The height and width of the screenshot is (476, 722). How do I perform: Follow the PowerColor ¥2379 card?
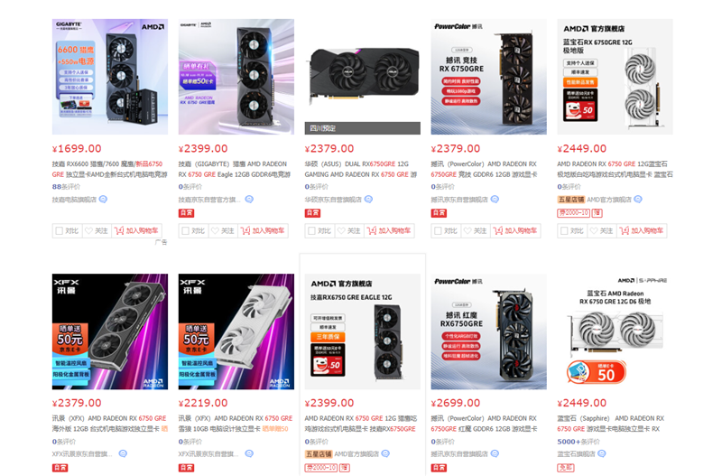(473, 231)
